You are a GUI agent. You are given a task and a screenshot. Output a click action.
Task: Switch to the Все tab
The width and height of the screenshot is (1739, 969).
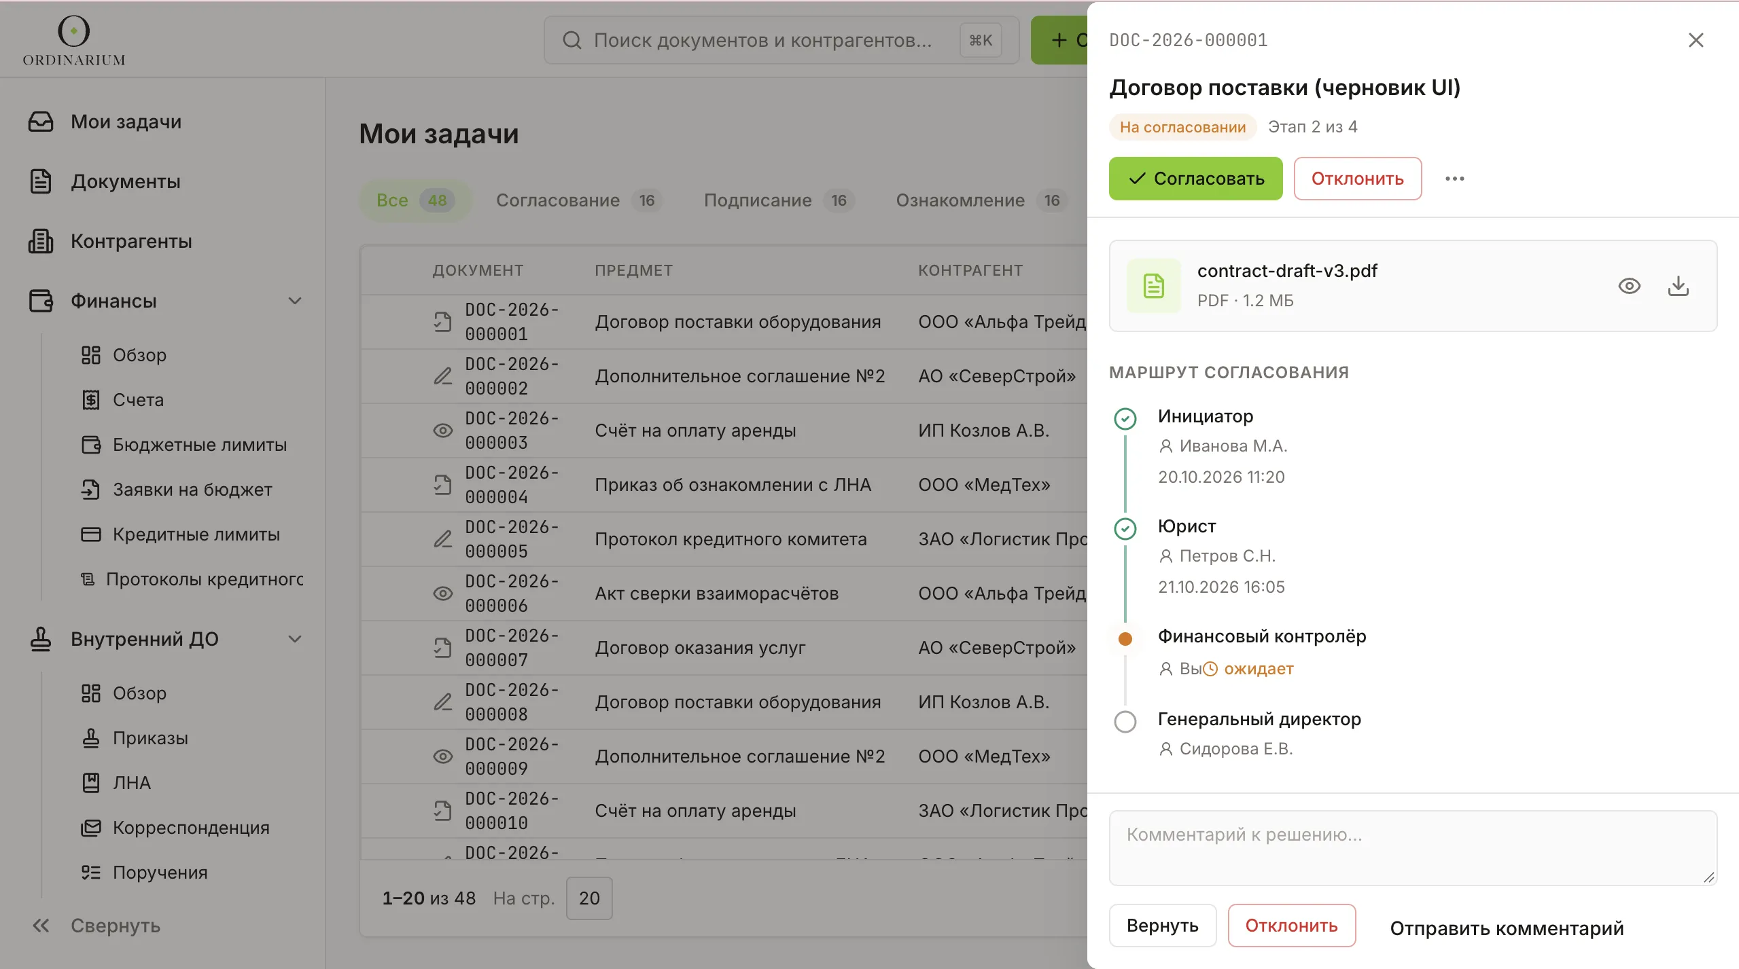(415, 200)
